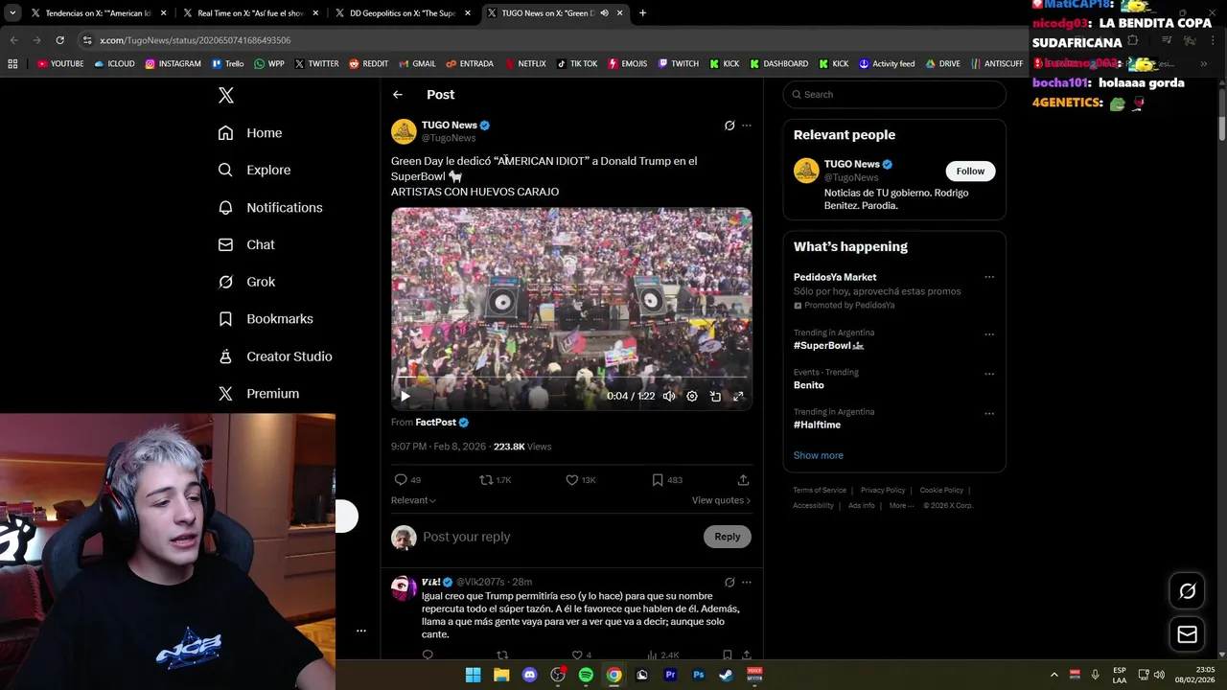Toggle picture-in-picture on video
Viewport: 1227px width, 690px height.
pyautogui.click(x=715, y=396)
